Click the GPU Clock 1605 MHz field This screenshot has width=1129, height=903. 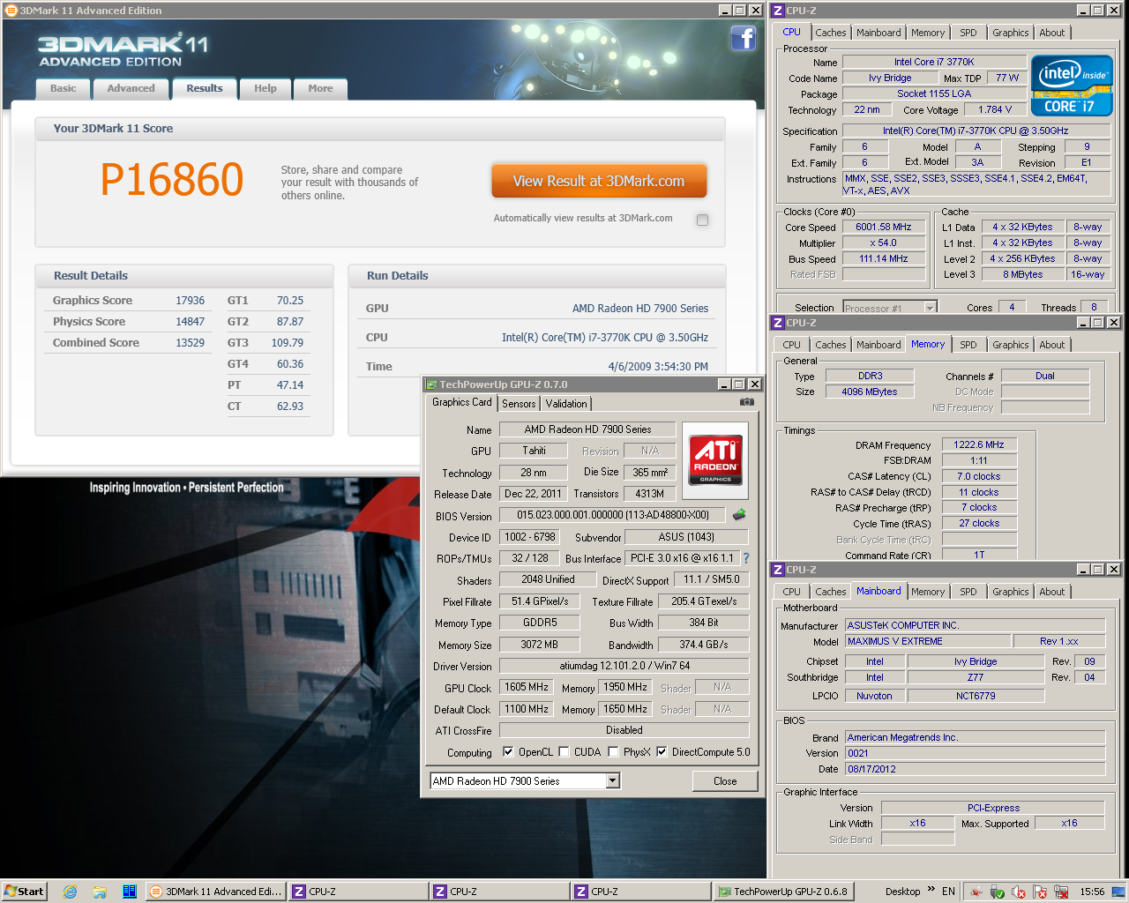526,687
